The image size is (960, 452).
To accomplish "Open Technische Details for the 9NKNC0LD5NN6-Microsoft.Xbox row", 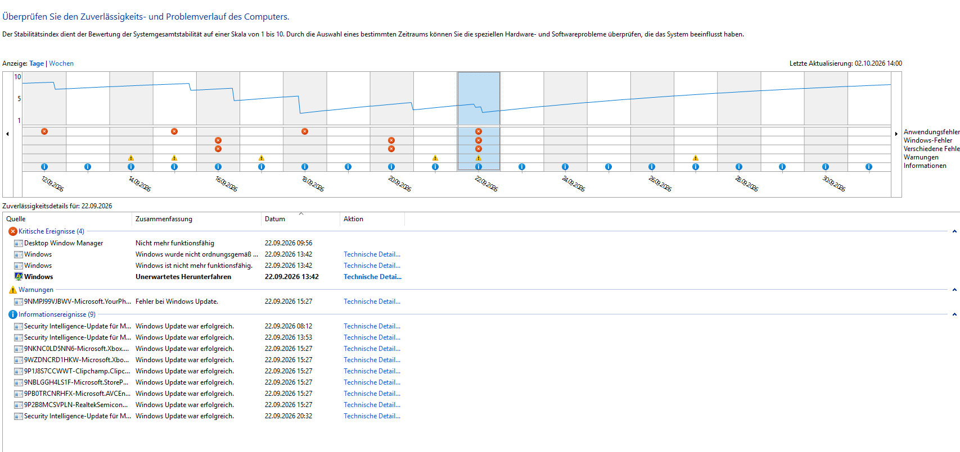I will (372, 349).
